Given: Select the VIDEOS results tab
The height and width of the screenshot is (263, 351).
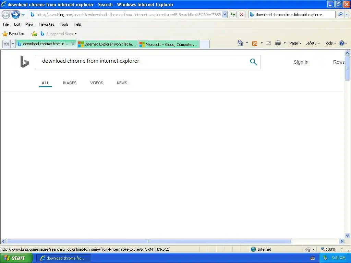Looking at the screenshot, I should [96, 83].
